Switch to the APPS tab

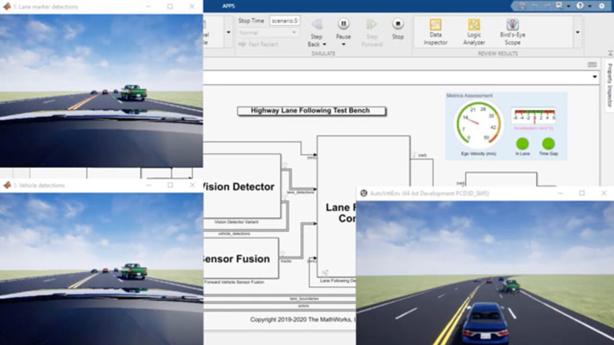click(x=229, y=6)
